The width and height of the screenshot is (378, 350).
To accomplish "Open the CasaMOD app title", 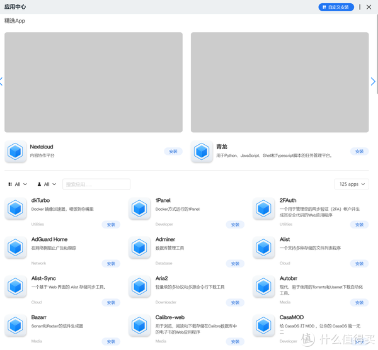I will 292,318.
